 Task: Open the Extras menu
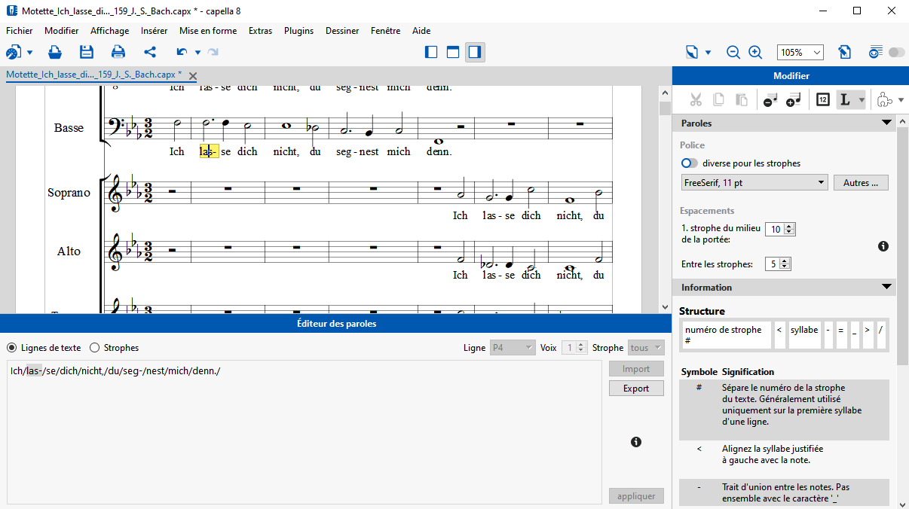point(261,31)
